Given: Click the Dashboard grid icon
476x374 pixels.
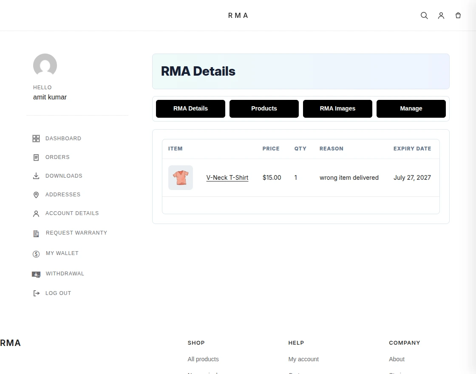Looking at the screenshot, I should (36, 139).
